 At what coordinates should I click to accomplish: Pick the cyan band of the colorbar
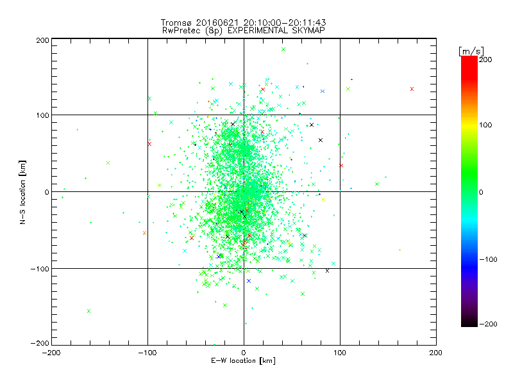click(x=469, y=222)
